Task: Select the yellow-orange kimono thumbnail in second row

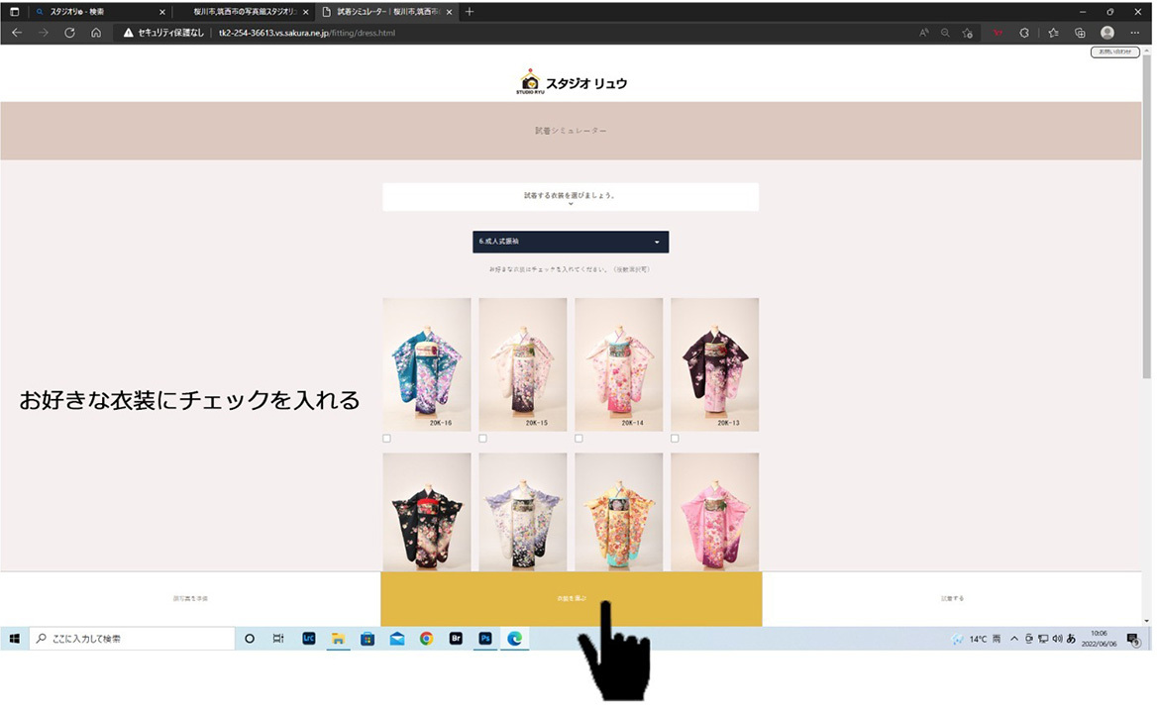Action: [619, 513]
